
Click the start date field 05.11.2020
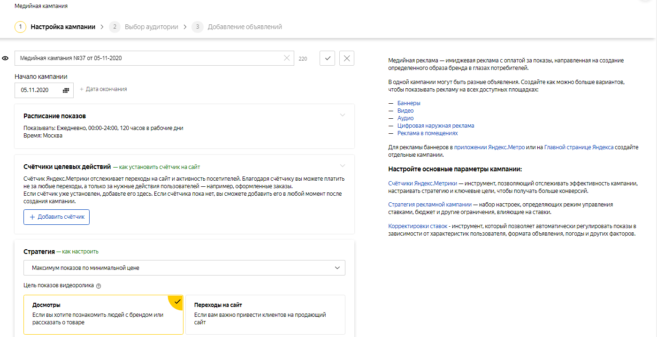(44, 90)
